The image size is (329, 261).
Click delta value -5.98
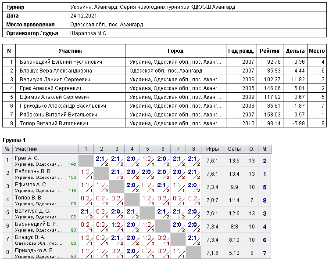pos(298,123)
